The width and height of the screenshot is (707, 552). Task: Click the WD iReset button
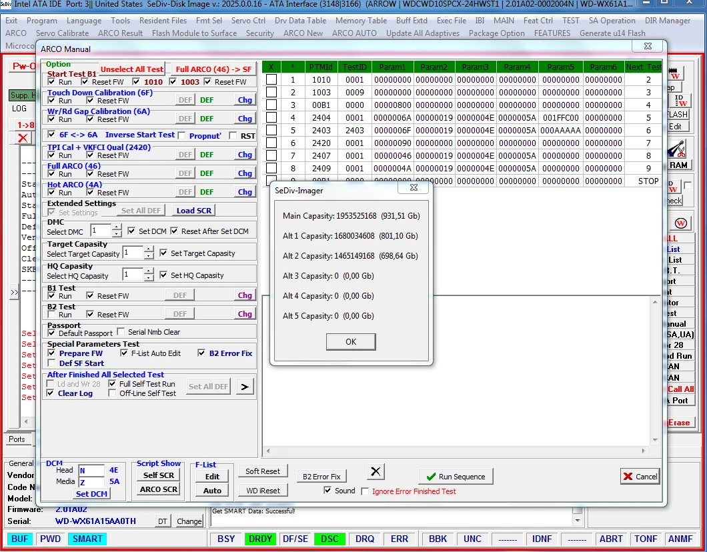(x=263, y=490)
